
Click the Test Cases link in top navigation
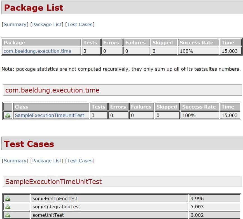[x=79, y=24]
